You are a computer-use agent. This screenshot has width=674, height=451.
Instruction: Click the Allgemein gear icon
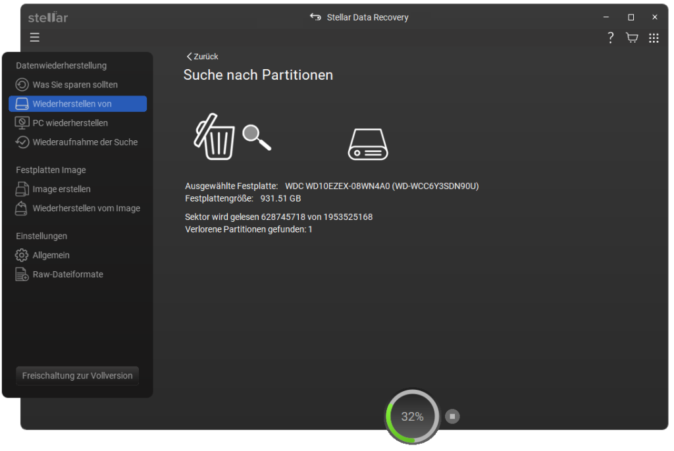(22, 255)
